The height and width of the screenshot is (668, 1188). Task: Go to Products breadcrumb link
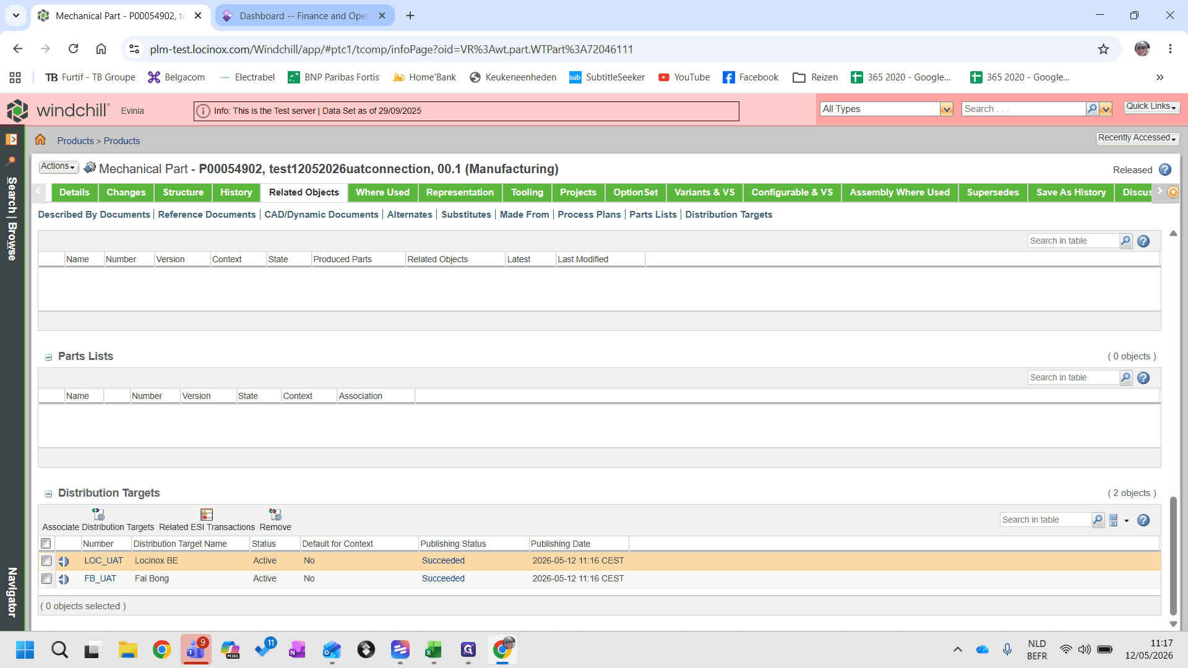click(x=75, y=141)
